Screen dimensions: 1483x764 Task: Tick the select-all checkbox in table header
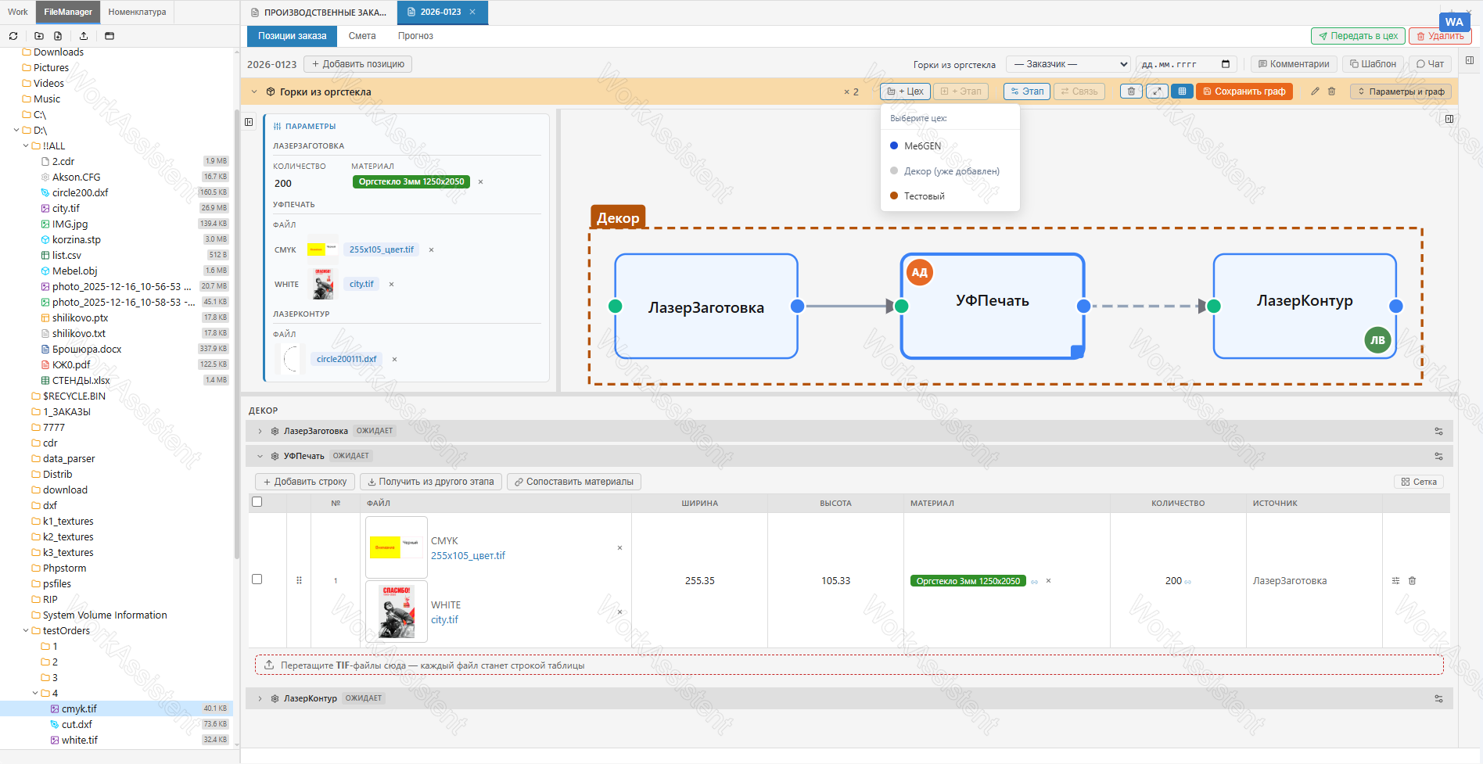pos(257,502)
